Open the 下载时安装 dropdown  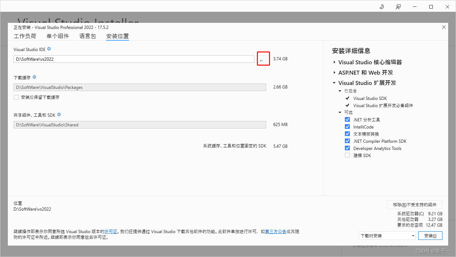click(387, 236)
